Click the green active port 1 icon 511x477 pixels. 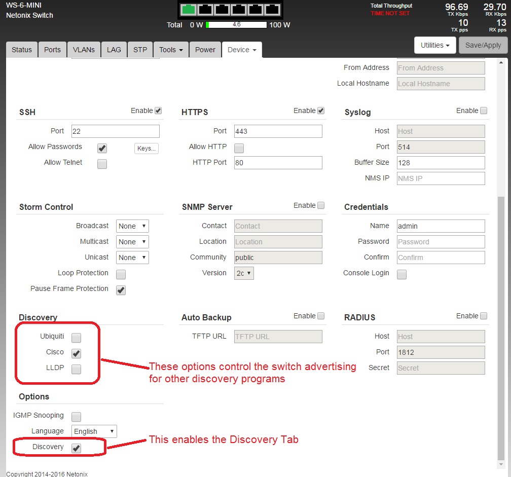[x=189, y=10]
